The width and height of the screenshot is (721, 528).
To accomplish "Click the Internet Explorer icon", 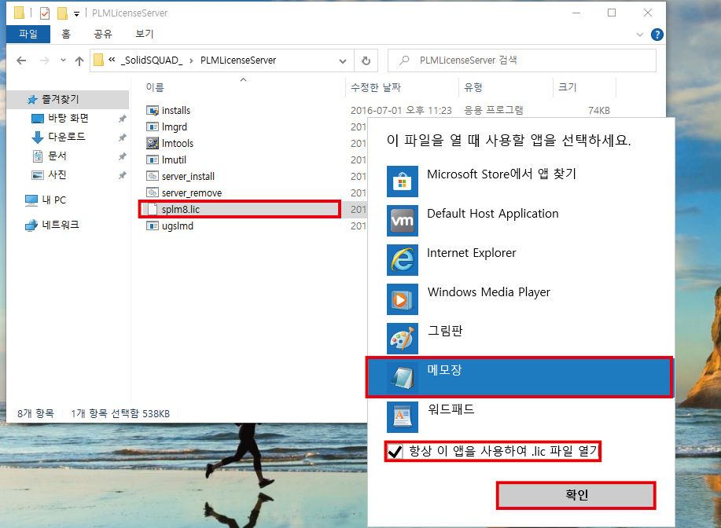I will 403,259.
